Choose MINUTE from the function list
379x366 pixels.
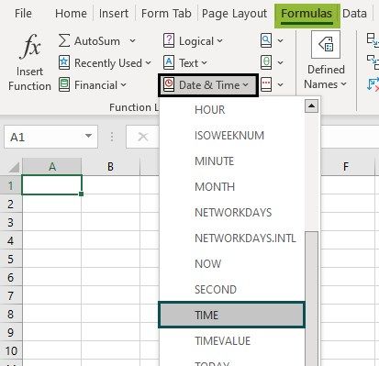[x=231, y=161]
